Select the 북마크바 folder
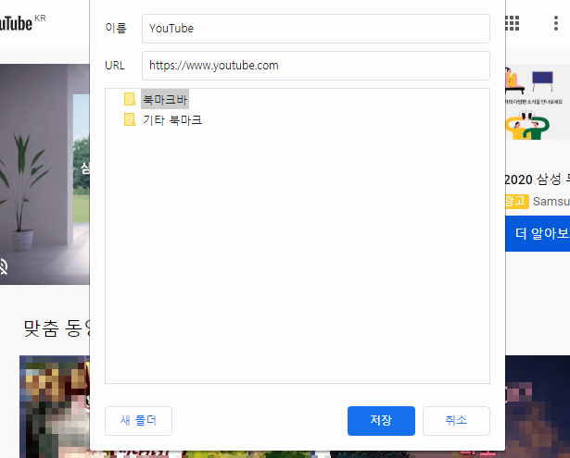 point(165,99)
